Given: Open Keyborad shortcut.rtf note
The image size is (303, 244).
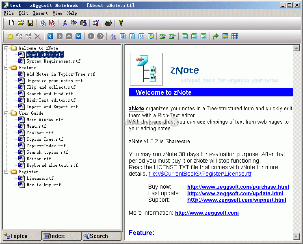Looking at the screenshot, I should point(52,165).
